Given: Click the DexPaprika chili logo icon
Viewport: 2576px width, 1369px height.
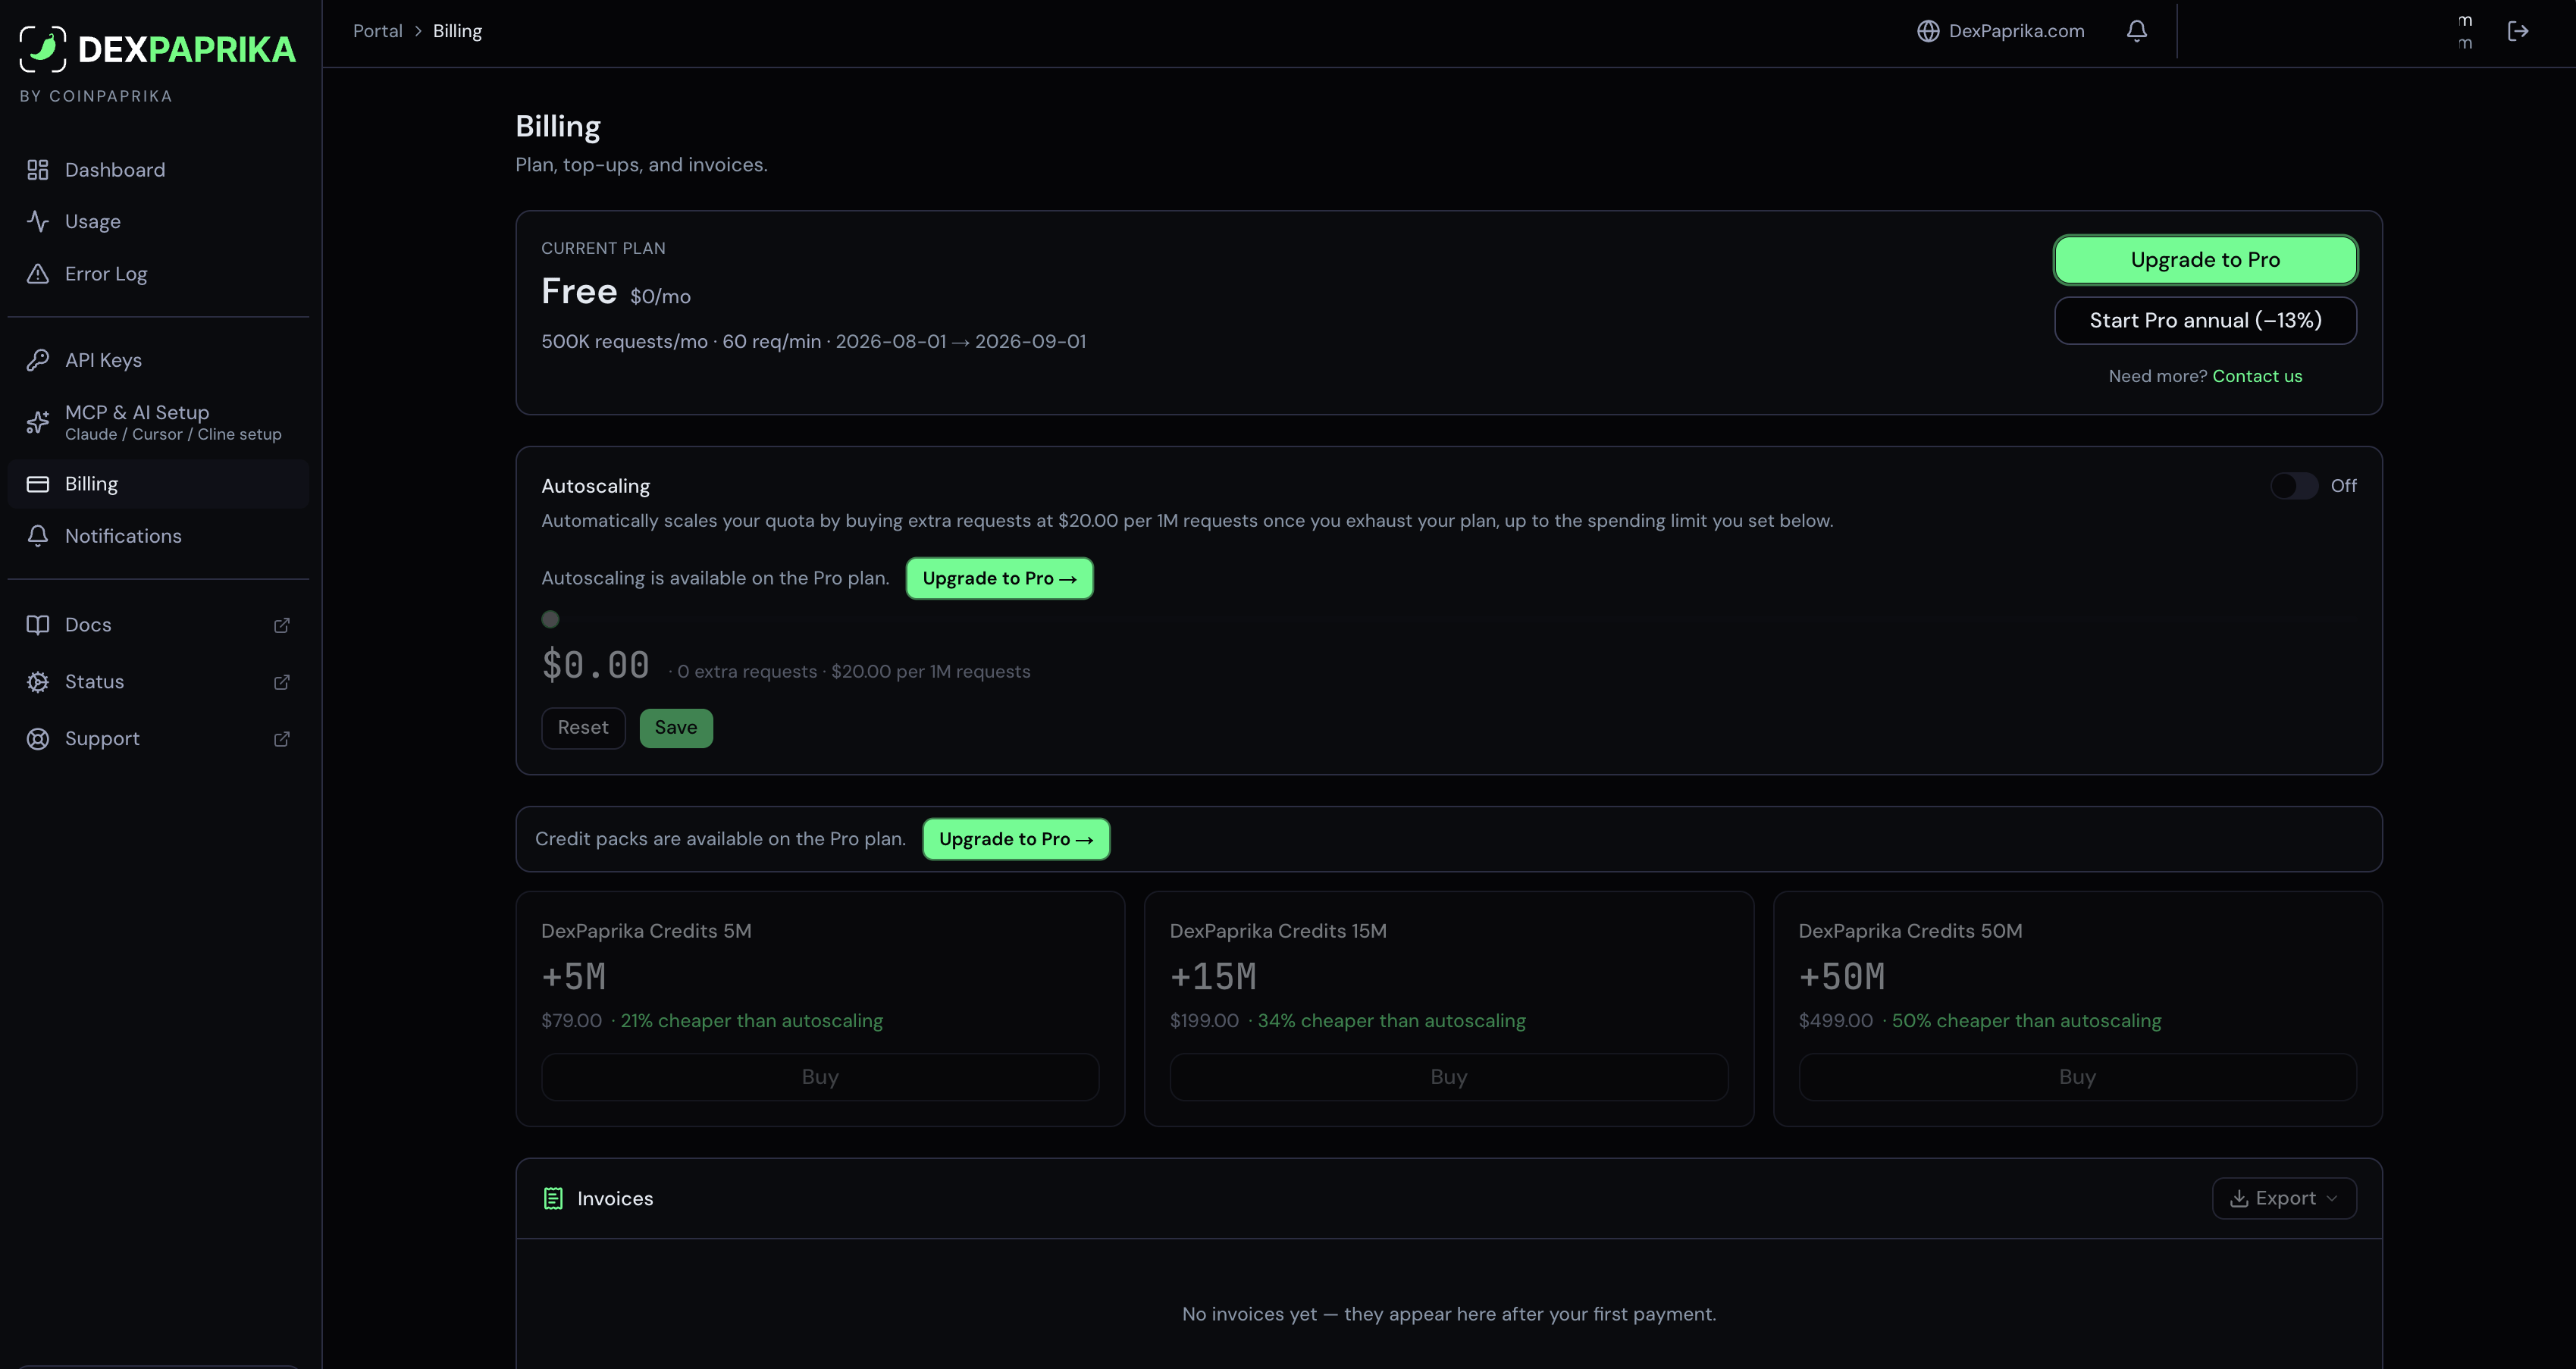Looking at the screenshot, I should [43, 49].
